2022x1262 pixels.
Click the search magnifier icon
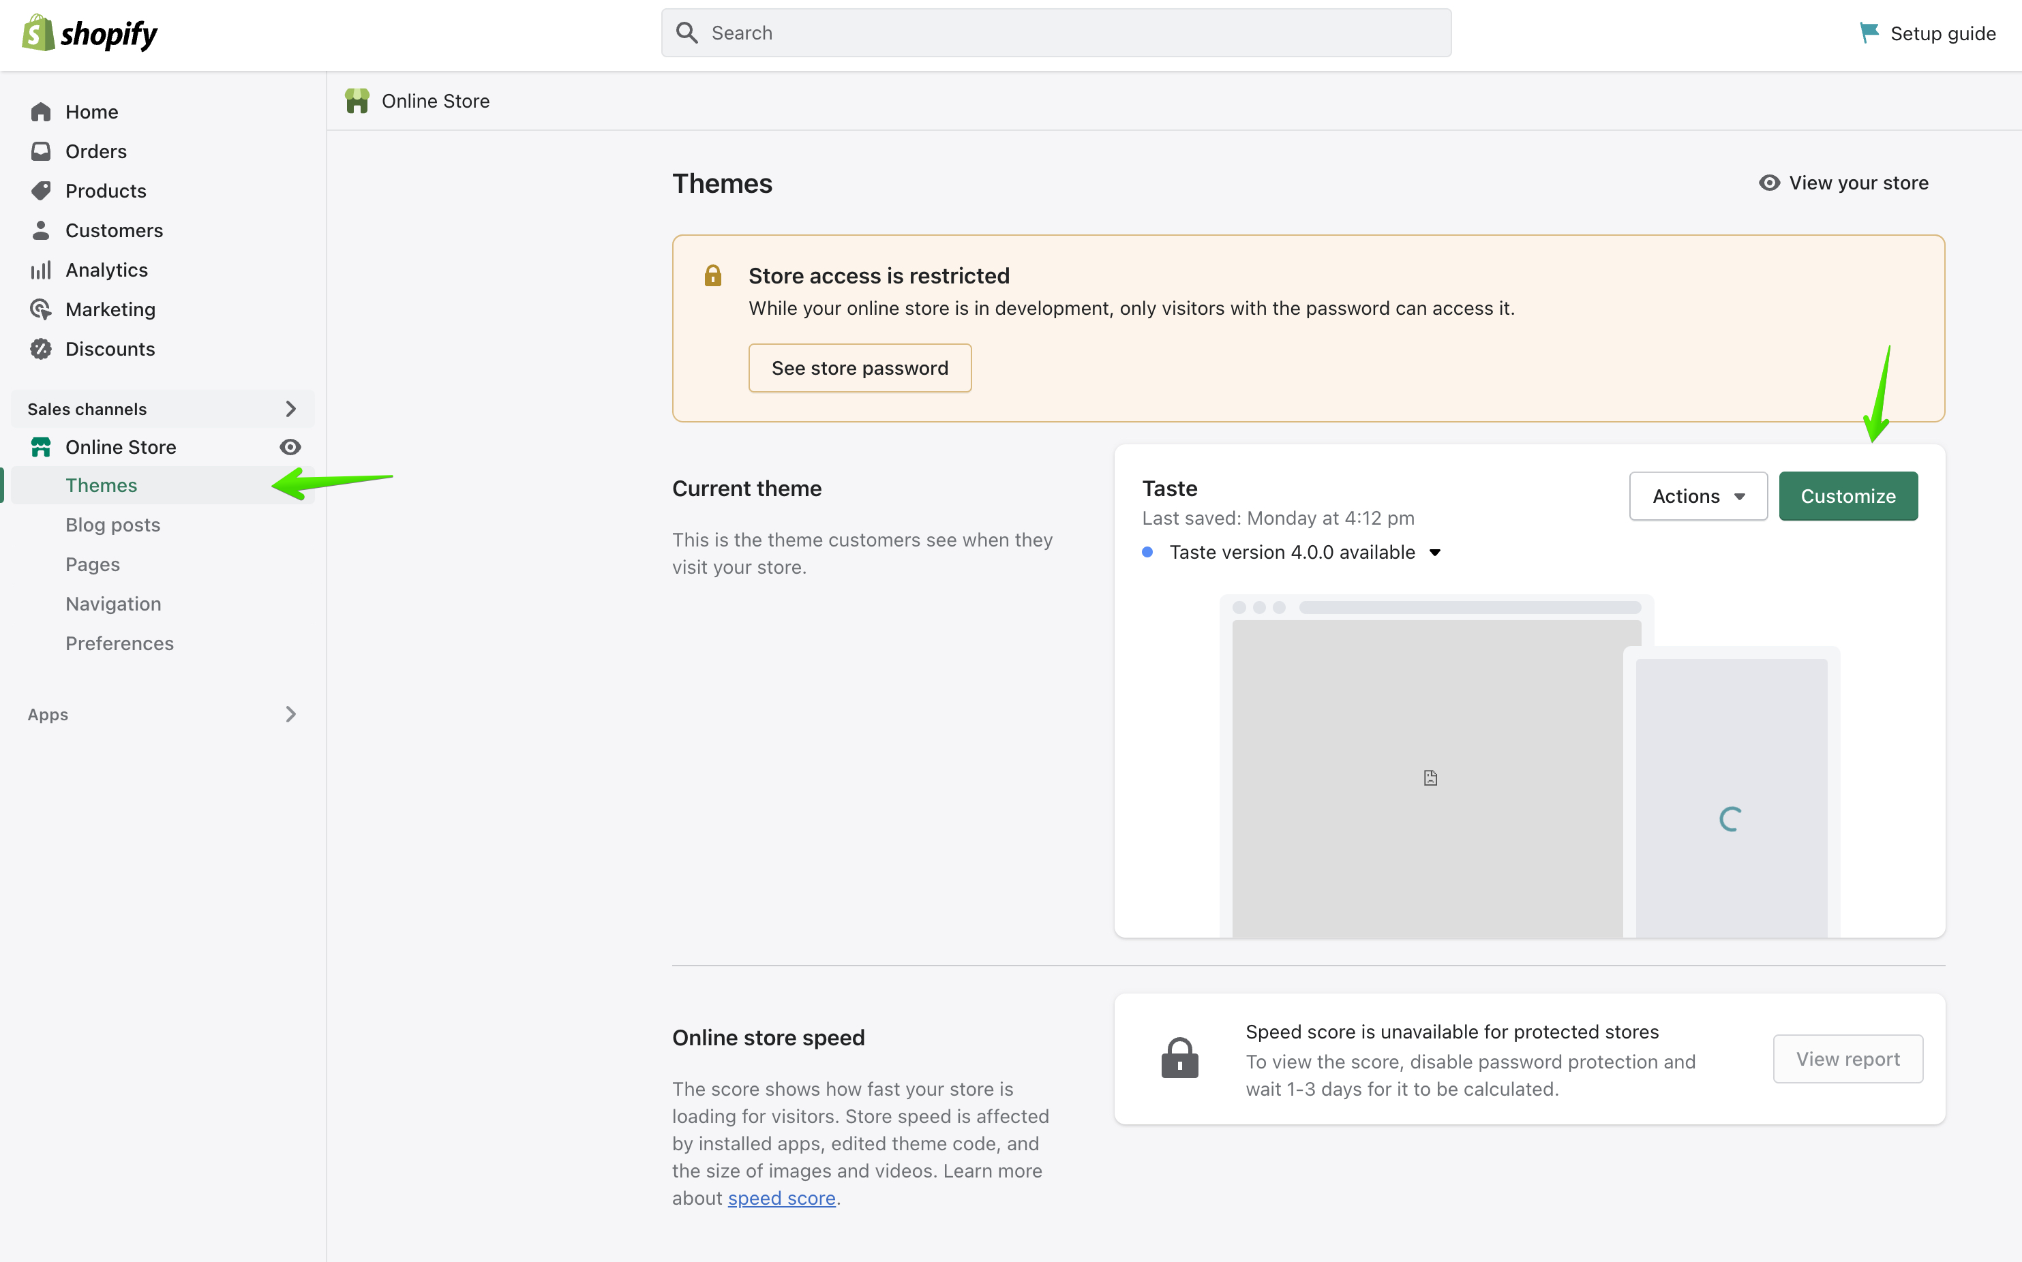click(686, 33)
